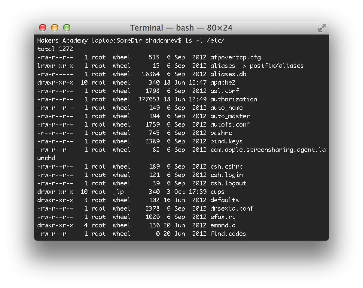Click the find.codes filename
Screen dimensions: 363x288
[x=228, y=234]
